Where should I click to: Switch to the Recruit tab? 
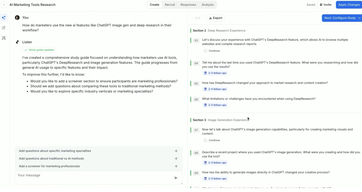point(170,5)
